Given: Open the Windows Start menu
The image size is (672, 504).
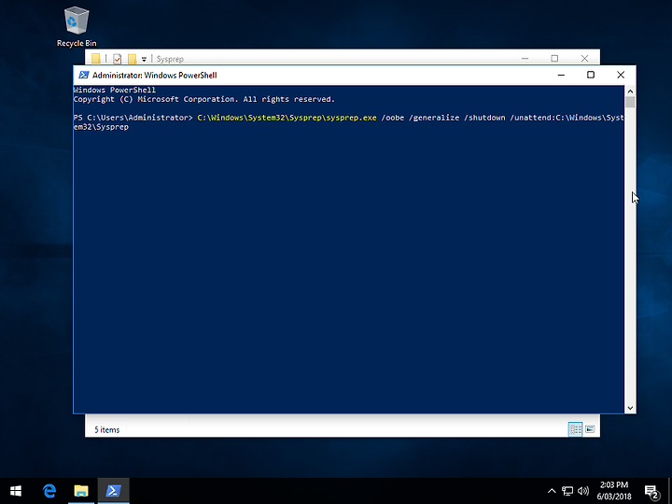Looking at the screenshot, I should tap(16, 491).
